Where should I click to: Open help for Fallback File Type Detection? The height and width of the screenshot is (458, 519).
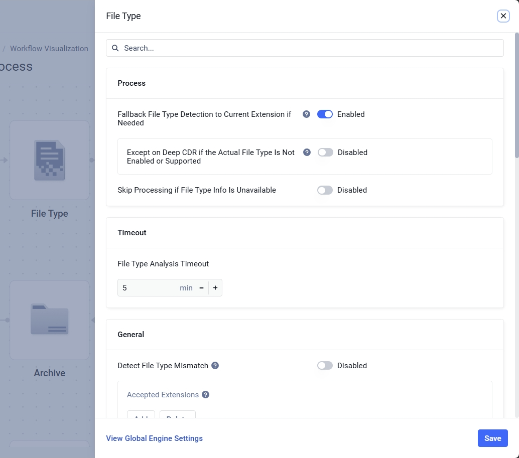[x=307, y=114]
